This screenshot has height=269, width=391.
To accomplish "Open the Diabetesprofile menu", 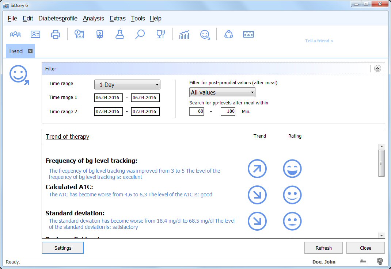I will tap(58, 19).
